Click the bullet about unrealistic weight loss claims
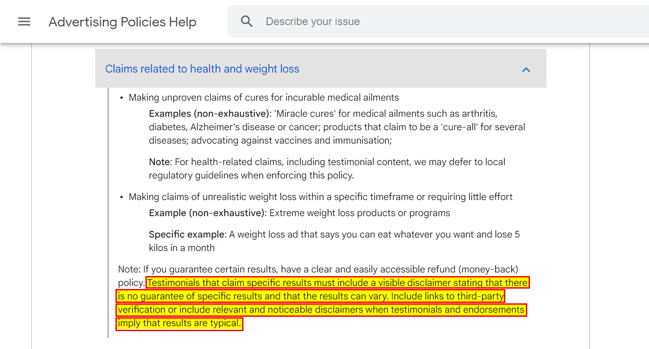The height and width of the screenshot is (349, 649). pos(320,197)
